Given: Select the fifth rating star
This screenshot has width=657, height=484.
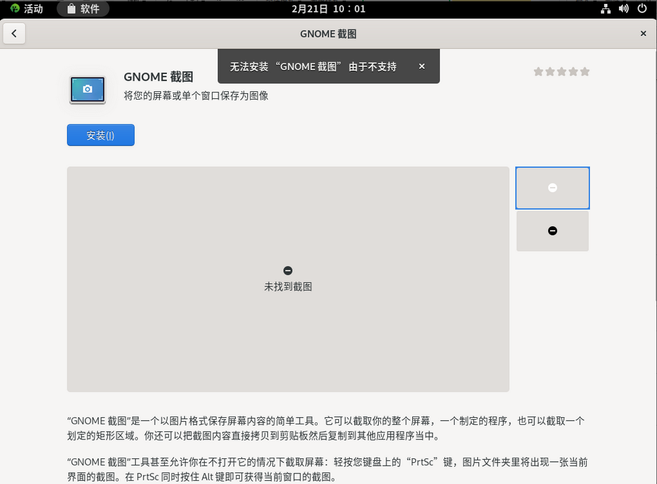Looking at the screenshot, I should click(585, 71).
